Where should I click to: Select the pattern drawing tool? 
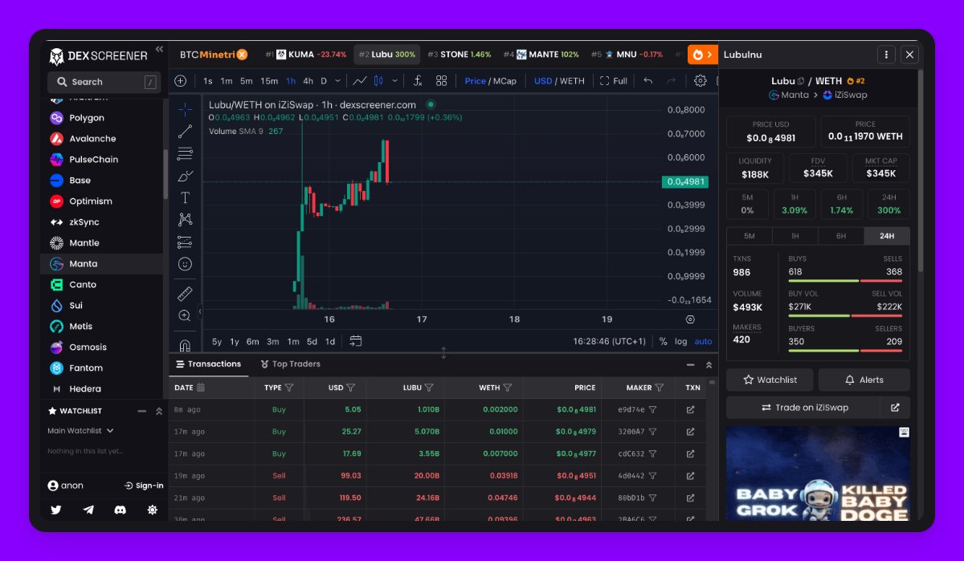coord(185,219)
